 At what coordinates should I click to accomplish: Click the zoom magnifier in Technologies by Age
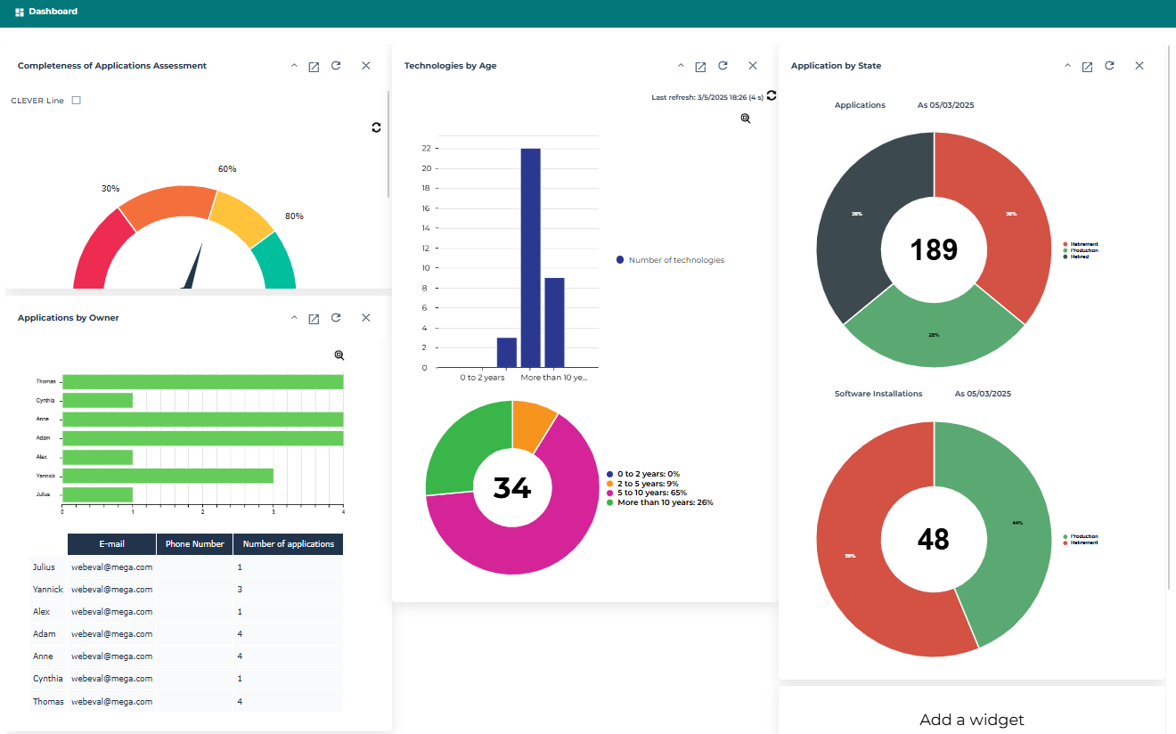tap(746, 118)
